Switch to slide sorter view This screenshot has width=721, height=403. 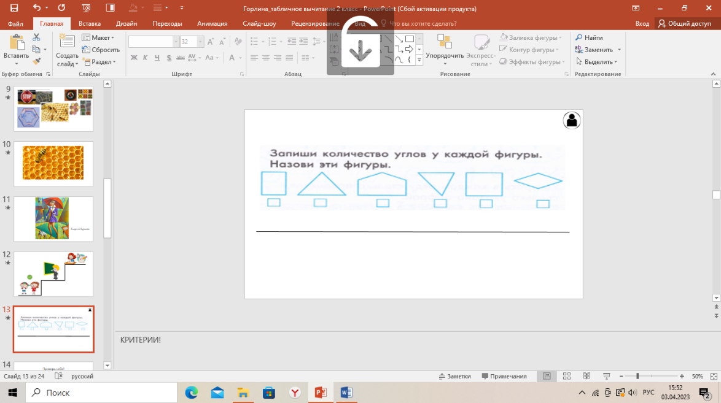point(566,376)
